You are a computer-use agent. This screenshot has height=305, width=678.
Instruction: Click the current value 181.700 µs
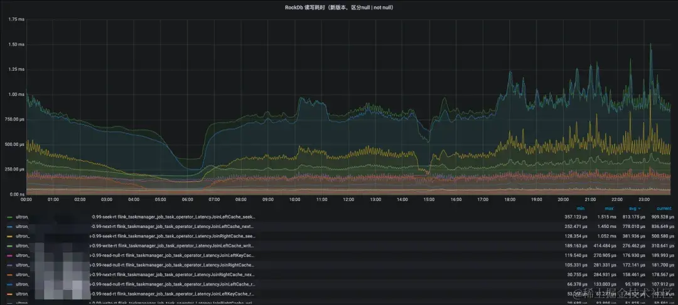click(662, 265)
